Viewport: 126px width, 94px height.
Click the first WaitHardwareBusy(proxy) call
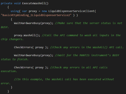[x=34, y=23]
